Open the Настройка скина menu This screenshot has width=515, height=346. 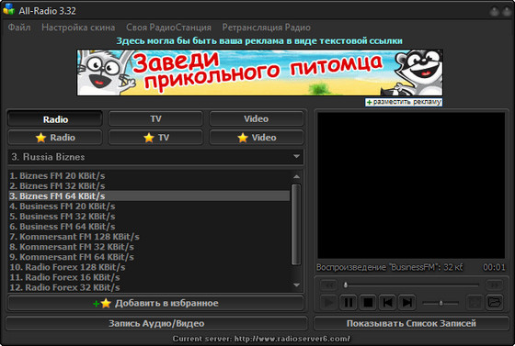pos(78,28)
